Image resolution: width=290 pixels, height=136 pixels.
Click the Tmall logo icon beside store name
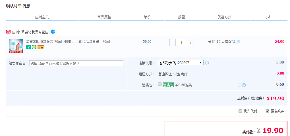[x=8, y=32]
